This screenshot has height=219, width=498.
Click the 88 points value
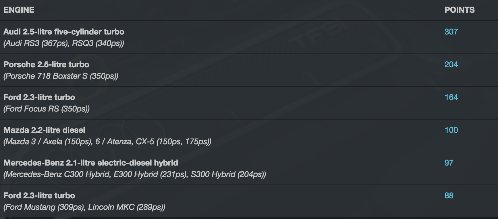(x=449, y=195)
